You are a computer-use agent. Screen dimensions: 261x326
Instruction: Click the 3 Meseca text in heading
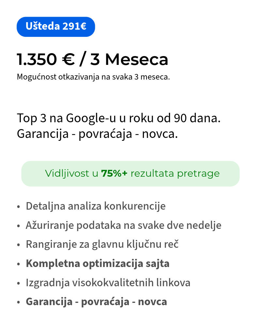coord(129,59)
